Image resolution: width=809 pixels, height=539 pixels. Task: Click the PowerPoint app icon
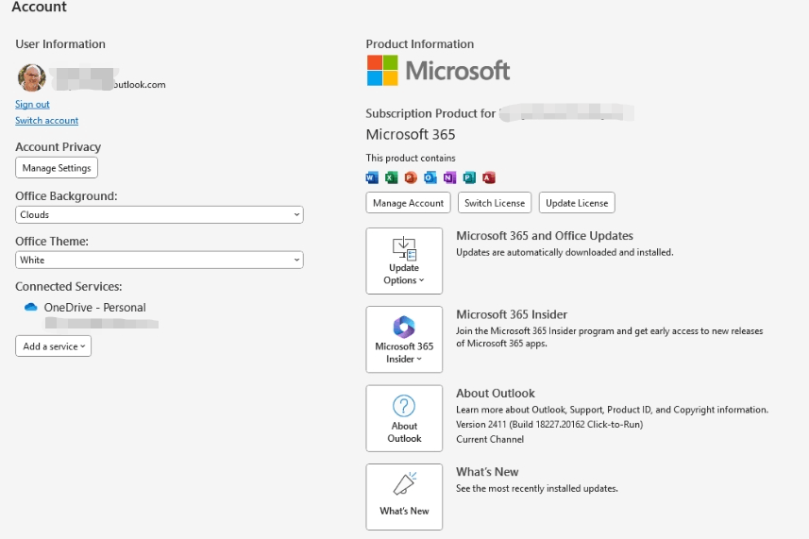point(411,178)
